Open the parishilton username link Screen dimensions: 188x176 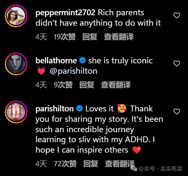pos(55,109)
